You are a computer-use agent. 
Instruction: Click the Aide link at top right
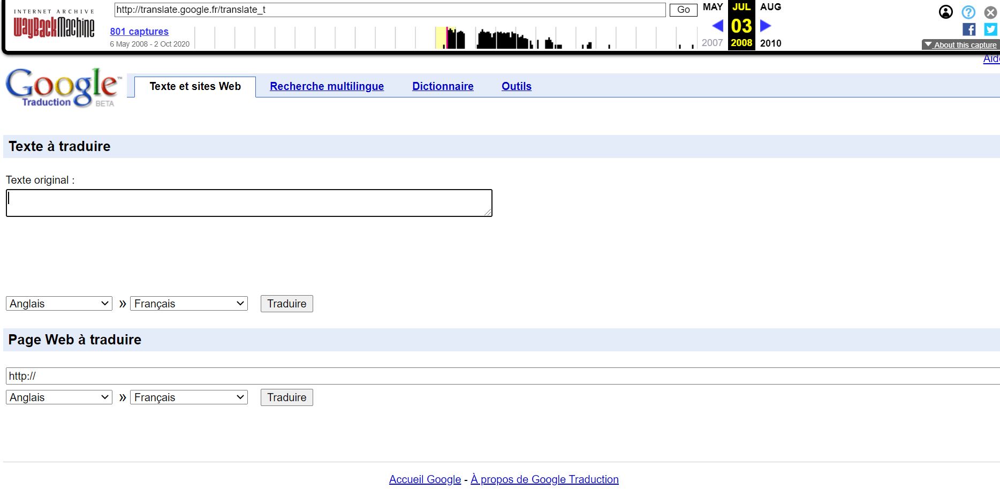pyautogui.click(x=991, y=58)
